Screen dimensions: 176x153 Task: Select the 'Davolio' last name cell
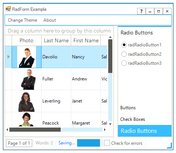[56, 57]
